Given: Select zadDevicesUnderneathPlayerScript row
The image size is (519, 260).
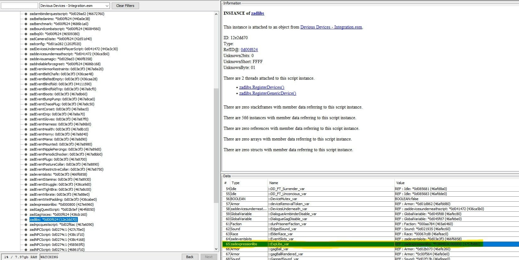Looking at the screenshot, I should (x=74, y=49).
